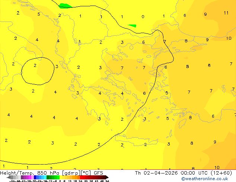Image resolution: width=236 pixels, height=182 pixels.
Task: Pick the bright red swatch in the legend
Action: pos(81,177)
